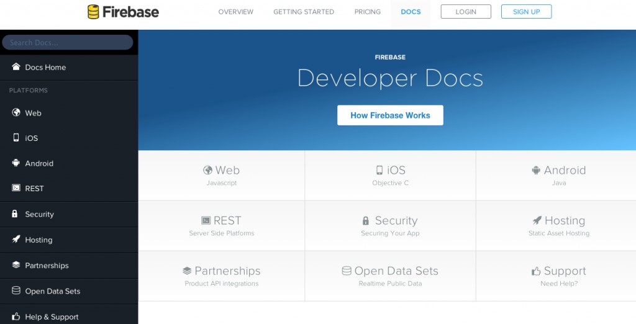Select the database icon beside Open Data Sets in sidebar
Screen dimensions: 636x324
pos(16,290)
